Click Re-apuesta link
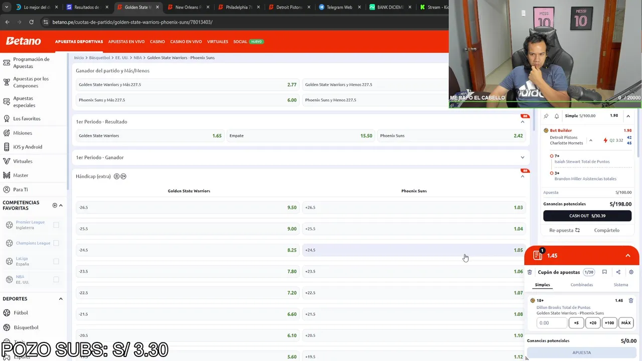The width and height of the screenshot is (642, 361). click(x=564, y=230)
